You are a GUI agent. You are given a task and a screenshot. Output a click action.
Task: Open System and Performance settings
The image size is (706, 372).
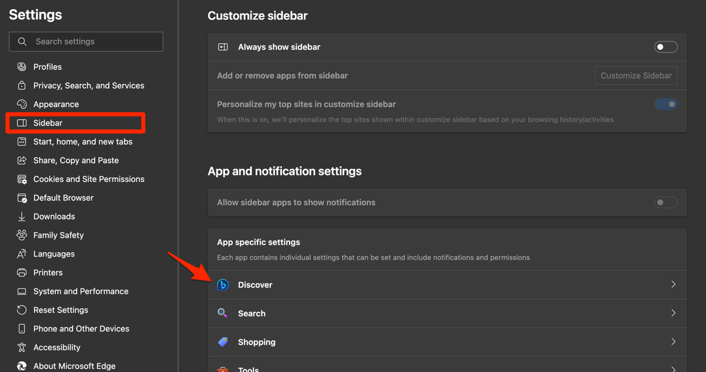(81, 291)
